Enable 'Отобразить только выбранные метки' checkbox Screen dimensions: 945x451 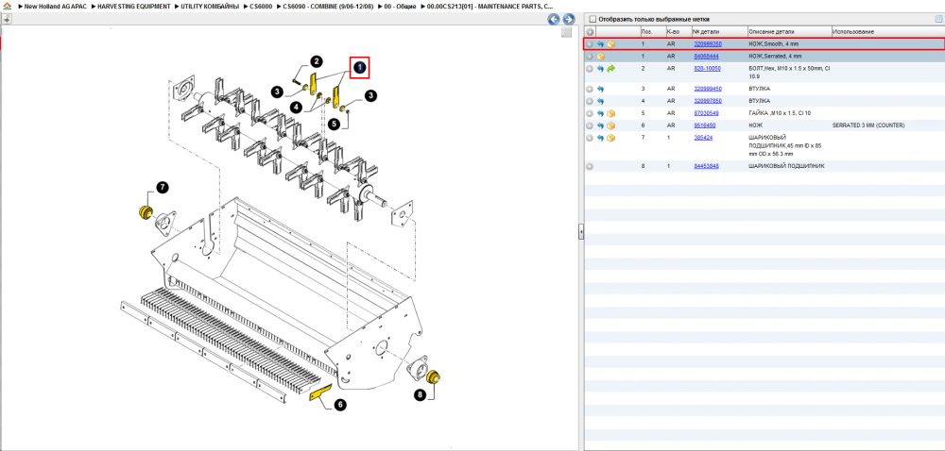(x=593, y=19)
